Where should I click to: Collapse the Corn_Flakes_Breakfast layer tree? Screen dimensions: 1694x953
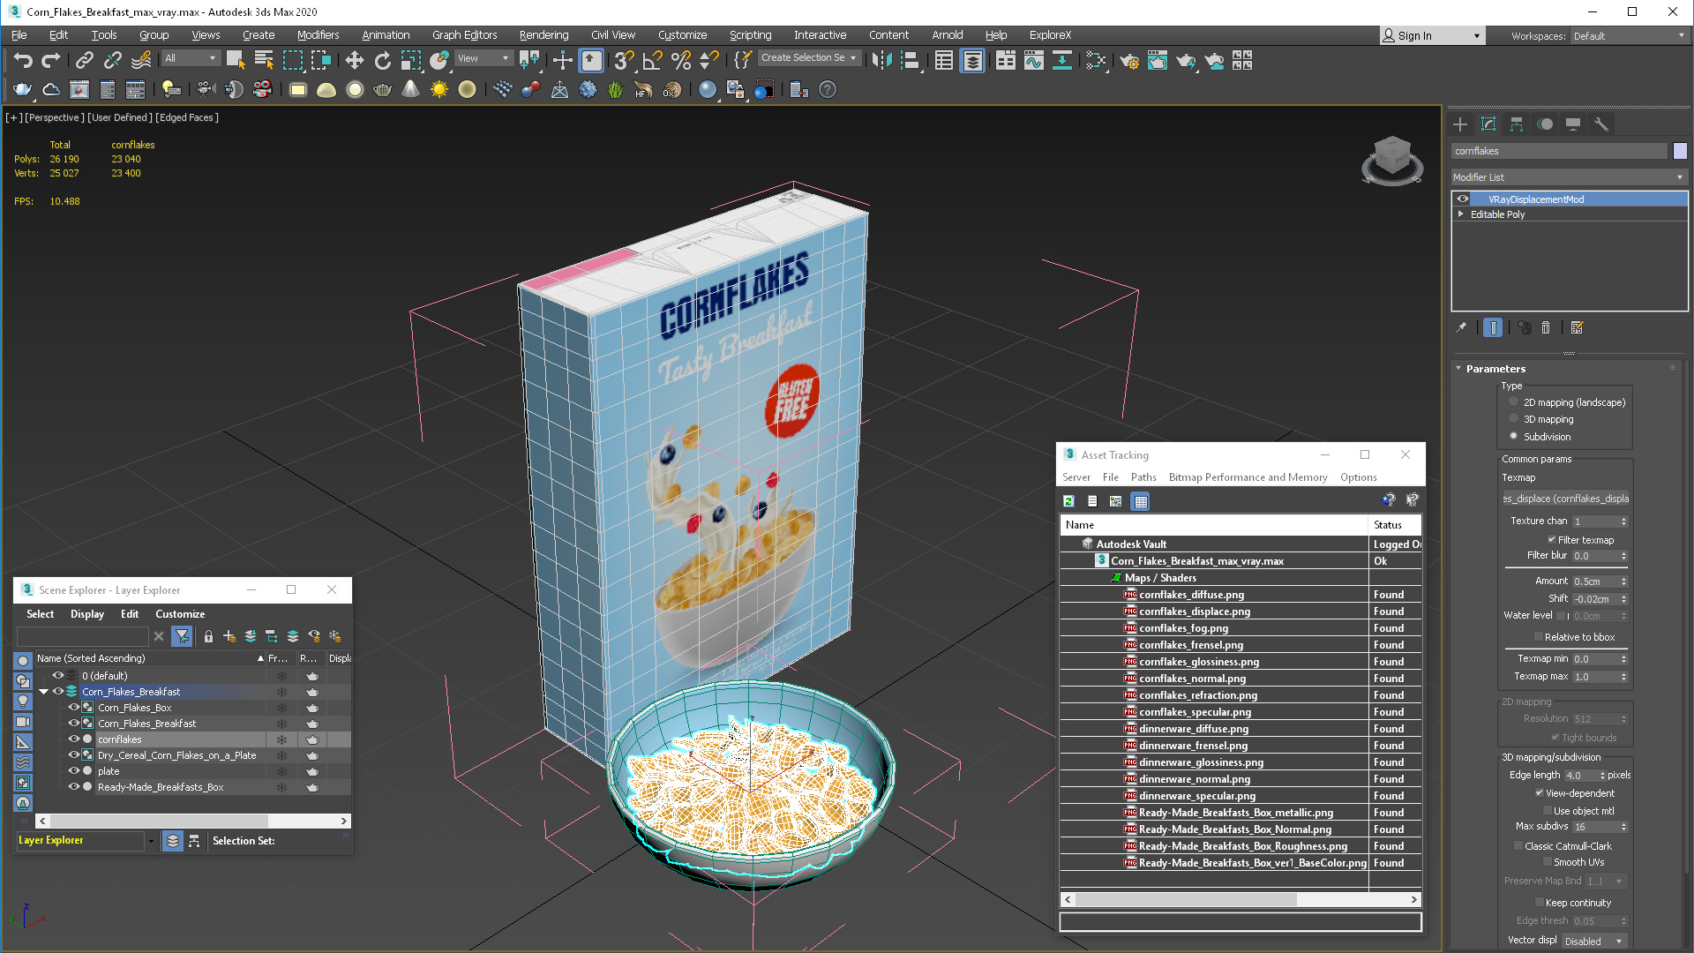43,692
